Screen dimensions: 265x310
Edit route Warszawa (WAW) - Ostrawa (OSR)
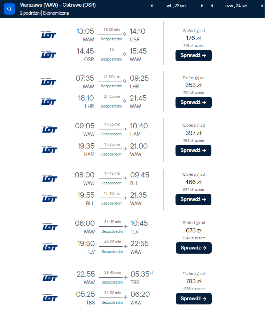point(58,5)
